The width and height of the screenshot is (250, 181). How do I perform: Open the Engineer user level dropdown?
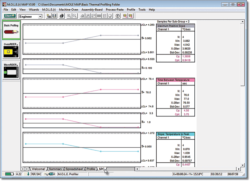(40, 16)
